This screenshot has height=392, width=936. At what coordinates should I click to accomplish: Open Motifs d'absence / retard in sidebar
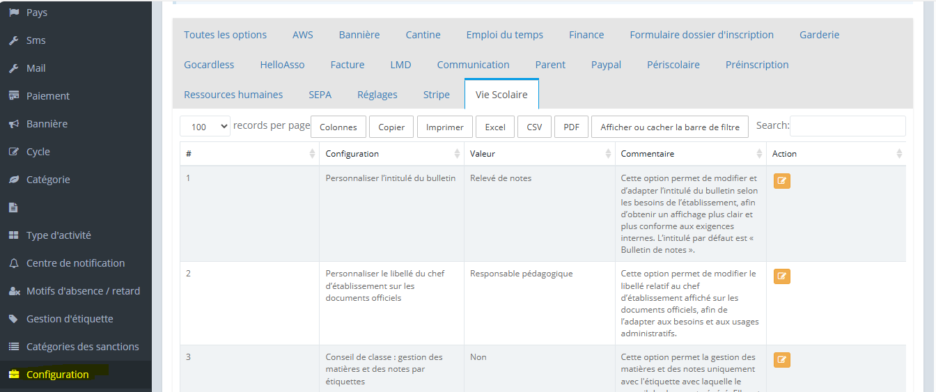pyautogui.click(x=83, y=291)
